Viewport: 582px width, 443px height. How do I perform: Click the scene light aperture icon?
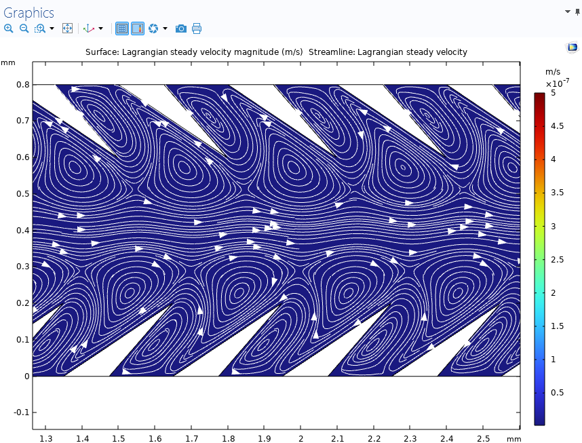click(x=153, y=28)
